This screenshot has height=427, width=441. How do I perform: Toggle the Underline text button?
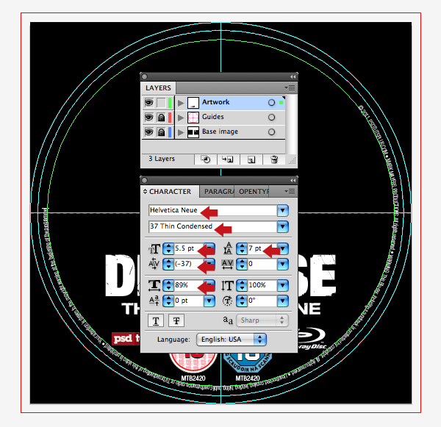coord(156,320)
